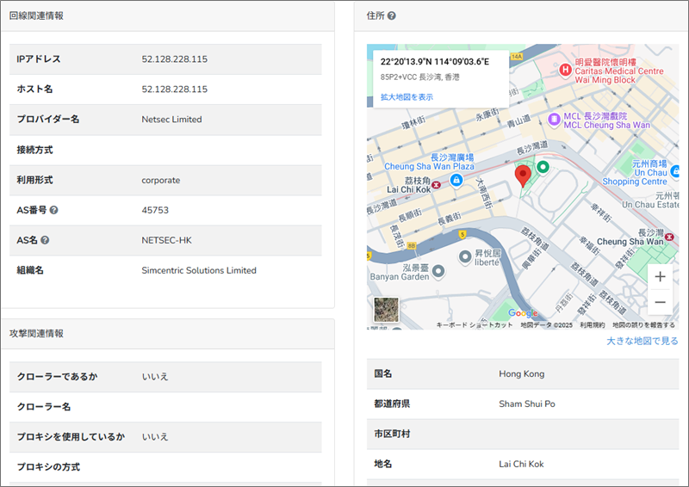Click the AS name NETSEC-HK

click(x=166, y=240)
